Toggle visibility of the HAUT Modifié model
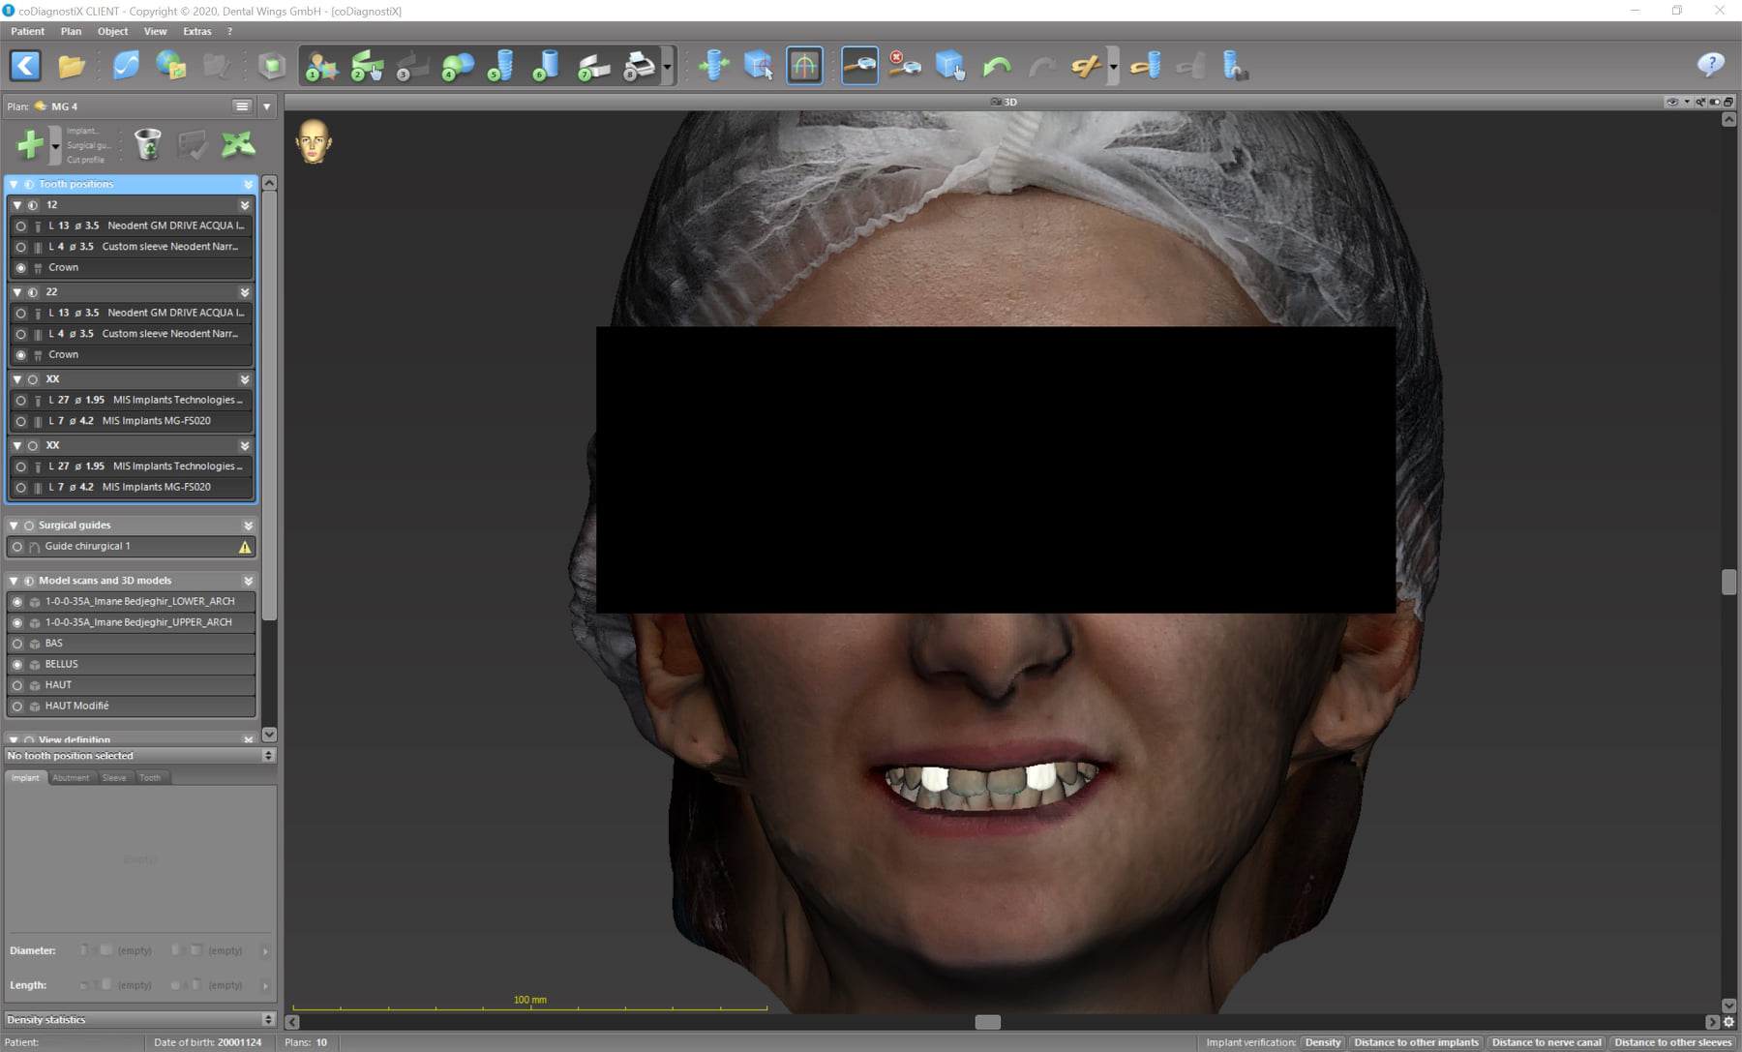1742x1052 pixels. 17,706
